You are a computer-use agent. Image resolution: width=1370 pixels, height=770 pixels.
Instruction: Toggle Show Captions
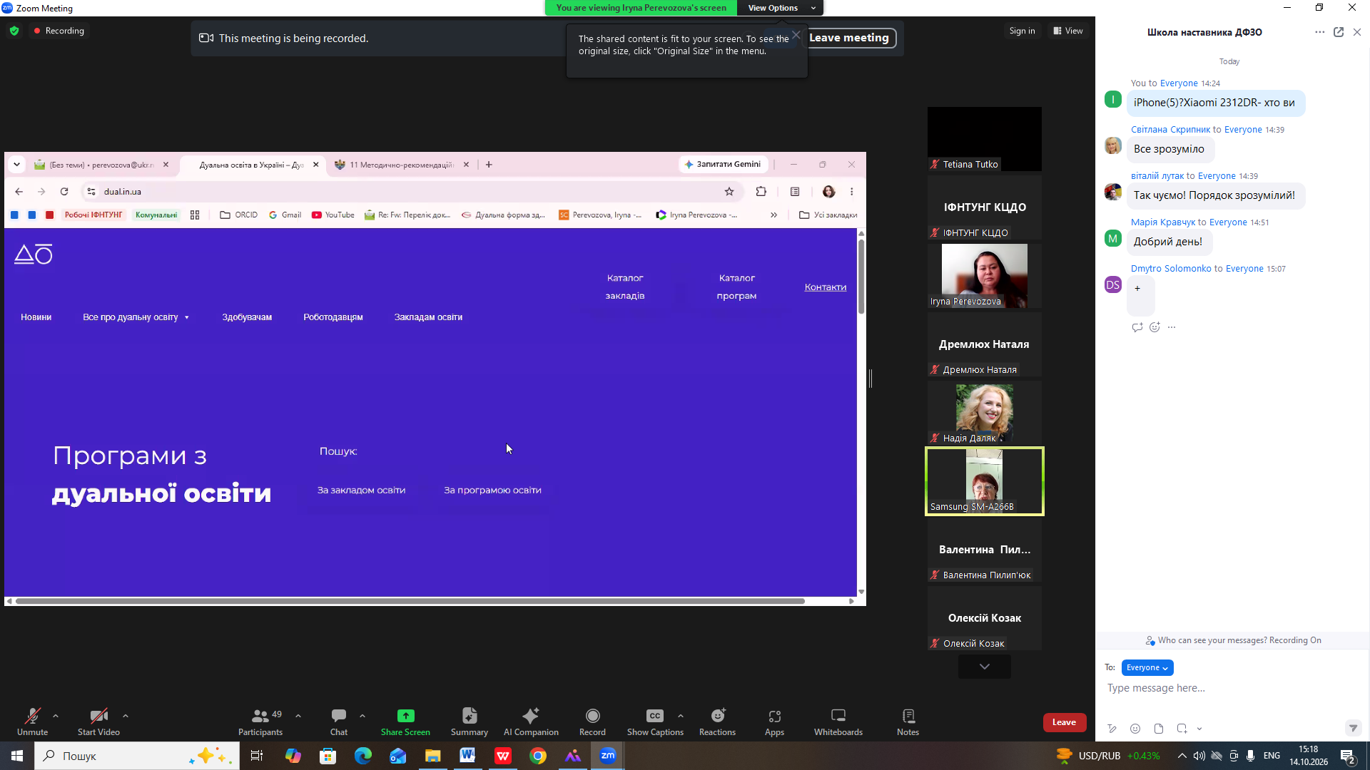pyautogui.click(x=655, y=721)
